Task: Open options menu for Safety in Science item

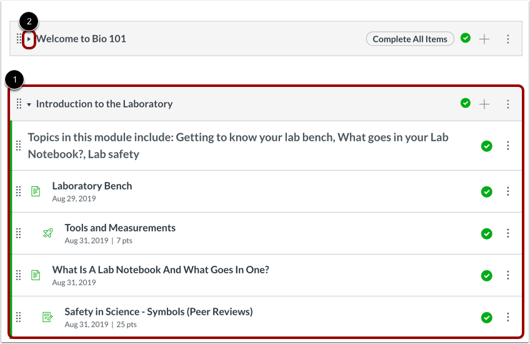Action: coord(508,317)
